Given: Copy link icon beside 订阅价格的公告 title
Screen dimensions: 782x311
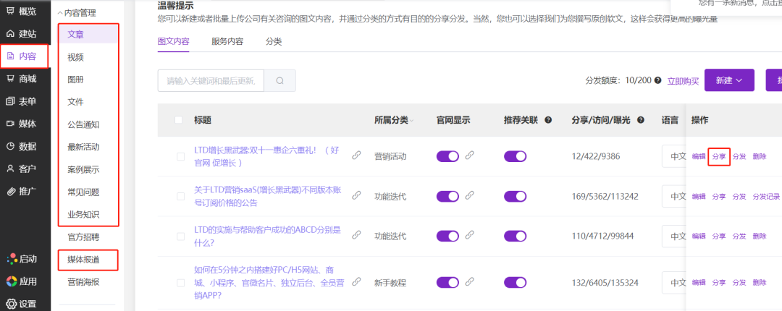Looking at the screenshot, I should point(356,195).
